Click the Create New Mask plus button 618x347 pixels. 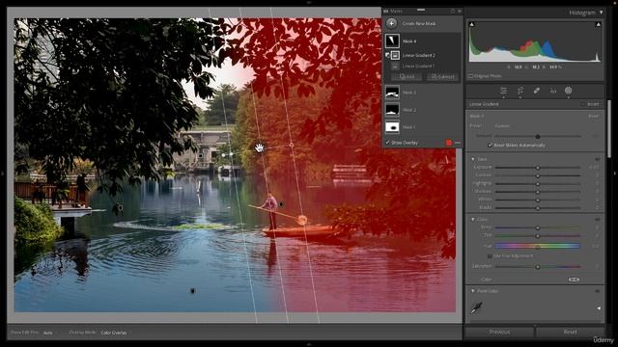click(x=391, y=23)
